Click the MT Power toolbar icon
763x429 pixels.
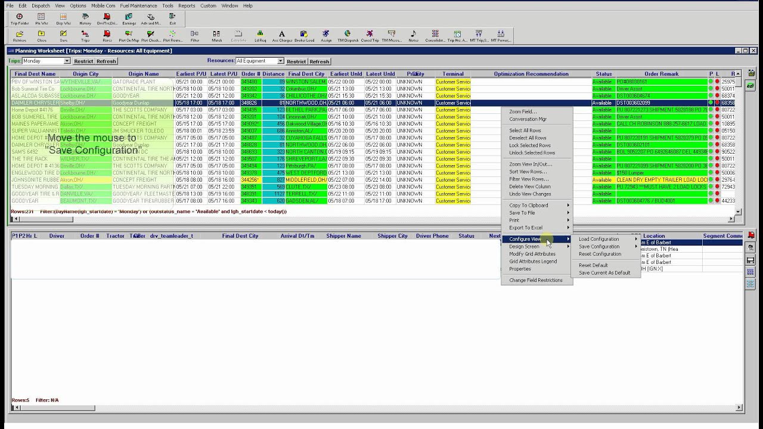(x=501, y=36)
